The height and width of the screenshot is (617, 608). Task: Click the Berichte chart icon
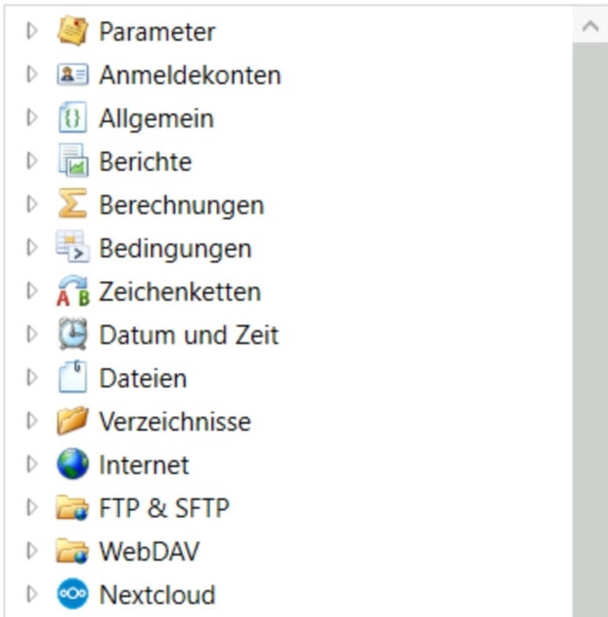coord(73,162)
